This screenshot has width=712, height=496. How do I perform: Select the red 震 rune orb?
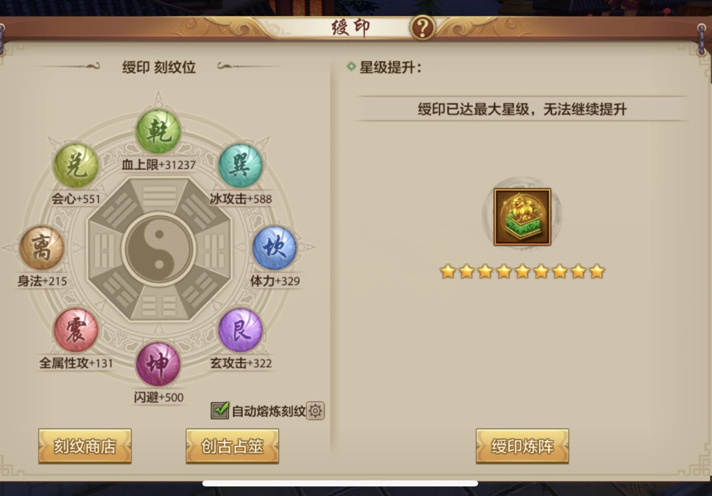[76, 330]
